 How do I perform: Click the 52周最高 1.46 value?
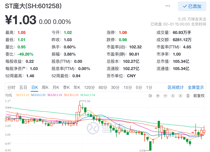pos(30,76)
